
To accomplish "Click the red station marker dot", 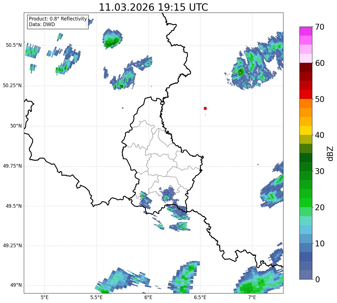I will point(205,108).
